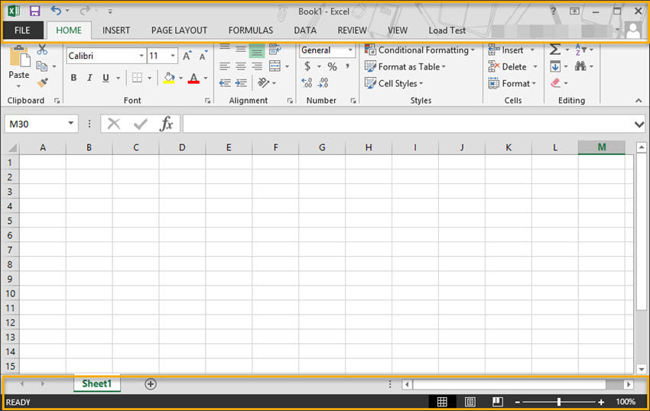This screenshot has width=650, height=411.
Task: Switch to the DATA tab
Action: 305,31
